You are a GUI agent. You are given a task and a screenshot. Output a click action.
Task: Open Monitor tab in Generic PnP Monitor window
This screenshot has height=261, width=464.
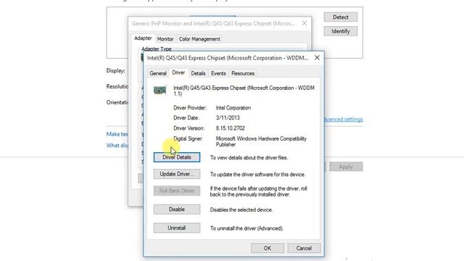click(165, 39)
